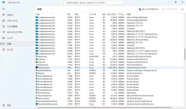The height and width of the screenshot is (109, 186).
Task: Open the three-dot more options menu
Action: tap(182, 9)
